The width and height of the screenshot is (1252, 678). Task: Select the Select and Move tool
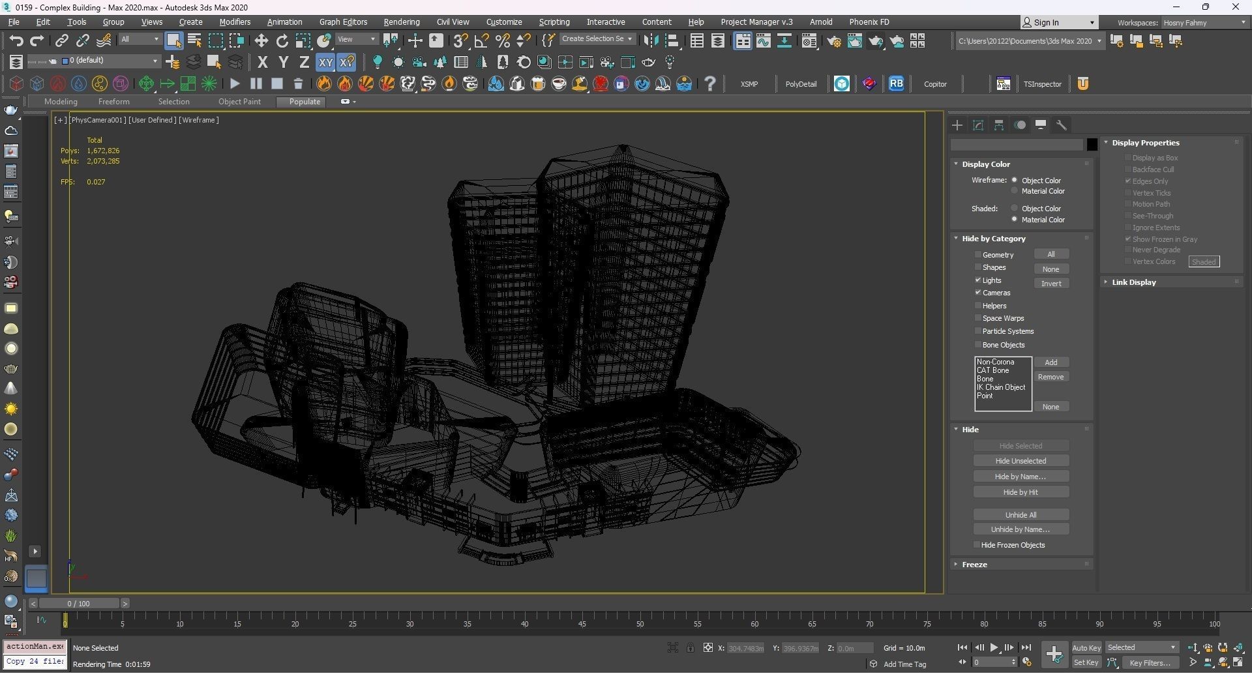pos(261,41)
